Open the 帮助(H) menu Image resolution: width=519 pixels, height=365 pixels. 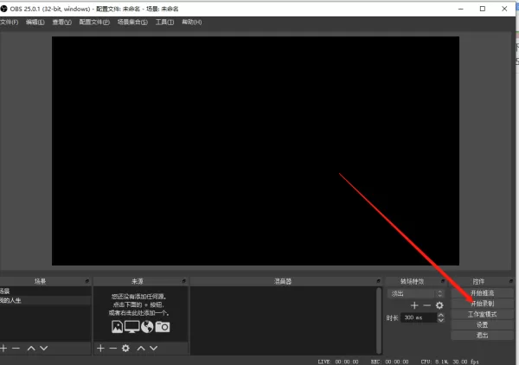click(192, 22)
